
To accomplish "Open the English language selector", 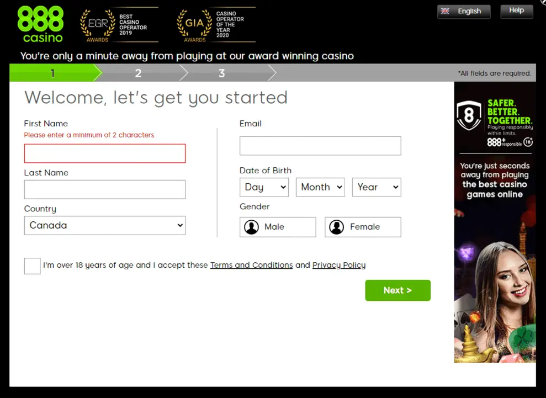I will click(464, 11).
